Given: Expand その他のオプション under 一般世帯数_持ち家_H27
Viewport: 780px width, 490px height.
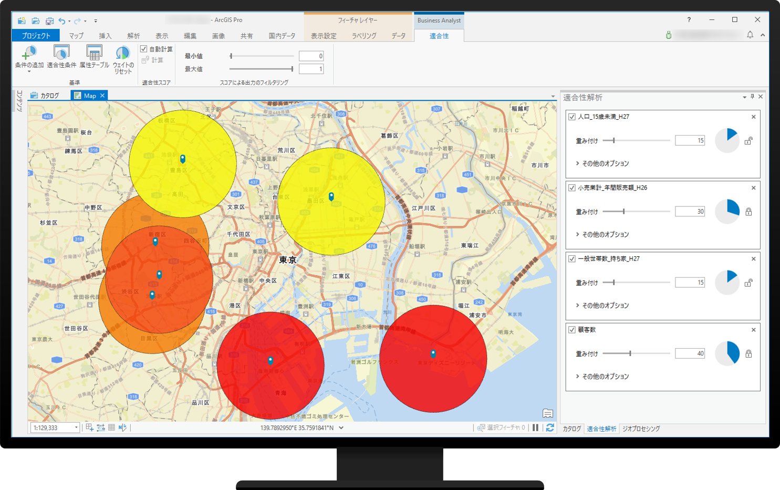Looking at the screenshot, I should click(602, 305).
